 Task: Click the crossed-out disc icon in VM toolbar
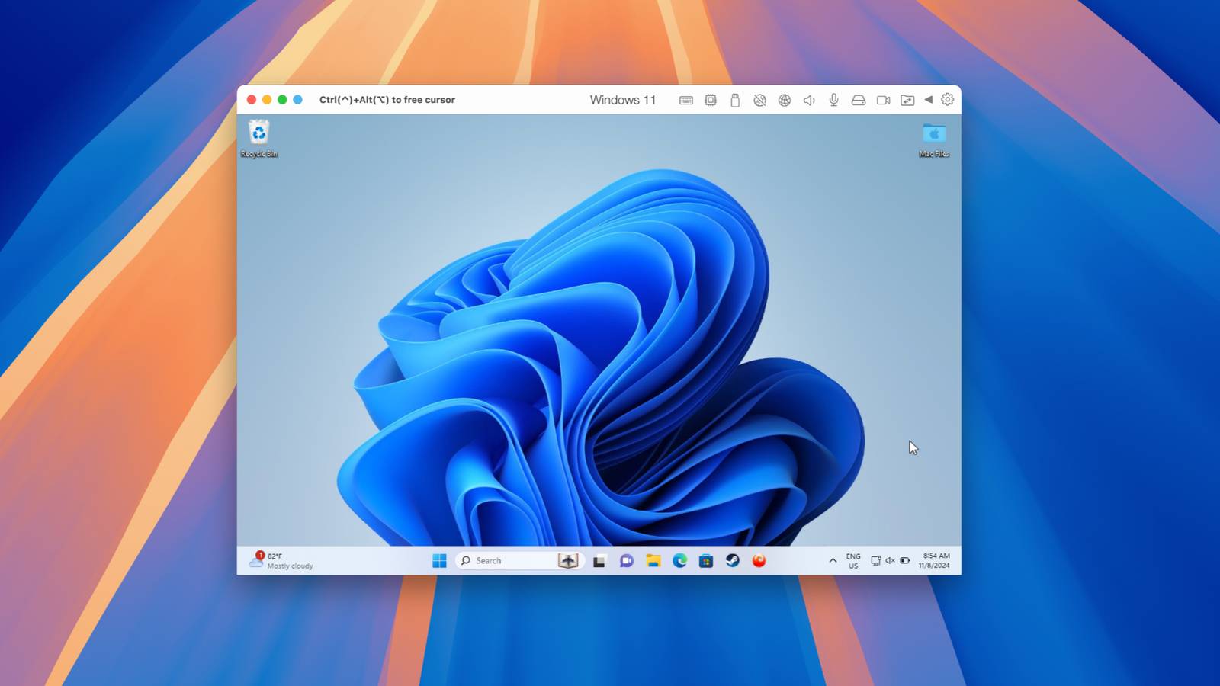tap(759, 100)
